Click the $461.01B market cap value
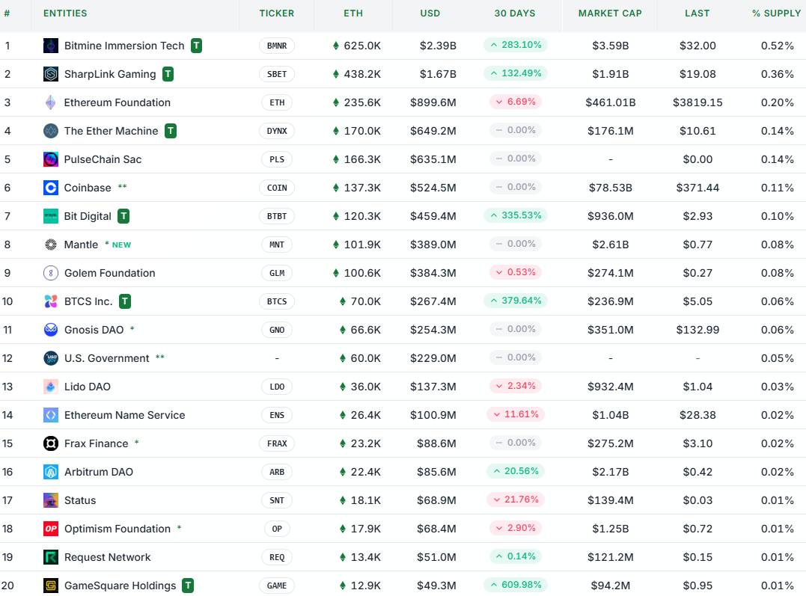The image size is (806, 596). pos(610,102)
